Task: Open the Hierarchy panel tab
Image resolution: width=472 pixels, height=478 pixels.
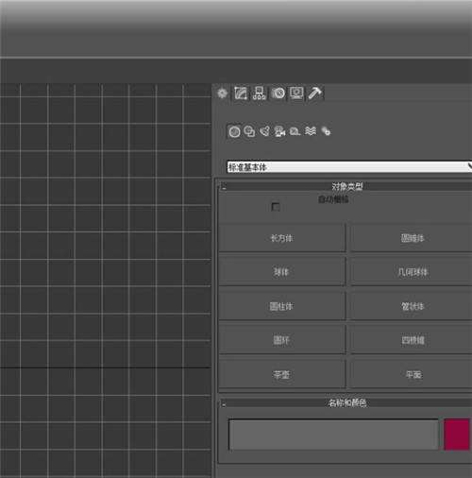Action: [x=259, y=94]
